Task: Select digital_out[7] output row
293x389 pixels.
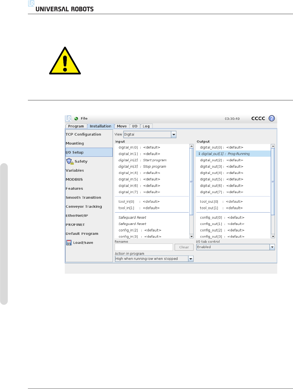Action: tap(233, 192)
